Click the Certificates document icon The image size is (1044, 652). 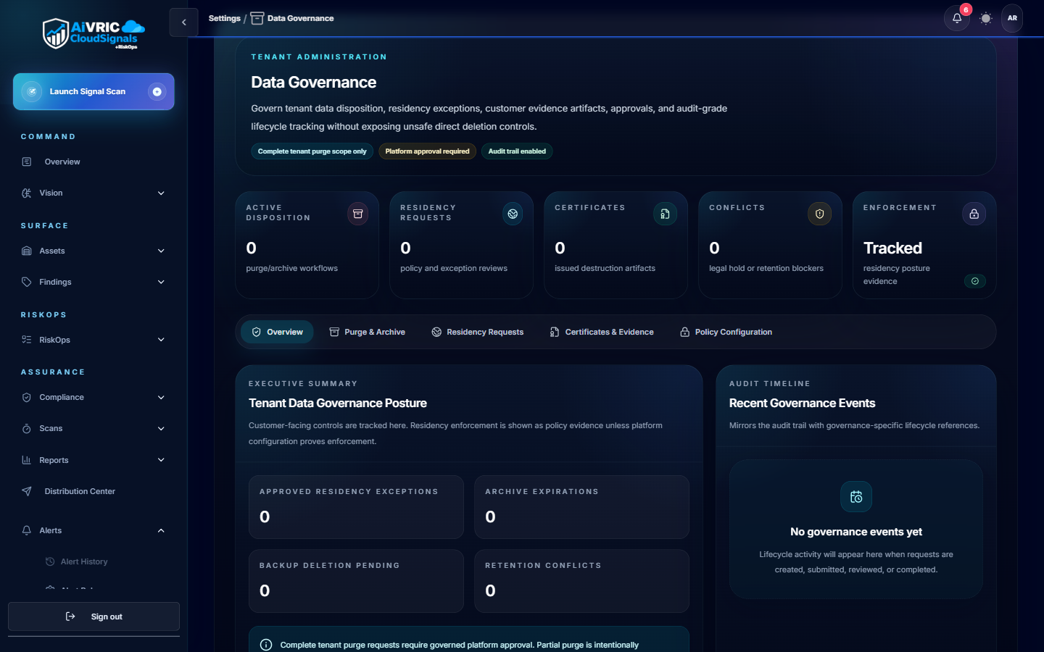click(x=665, y=214)
